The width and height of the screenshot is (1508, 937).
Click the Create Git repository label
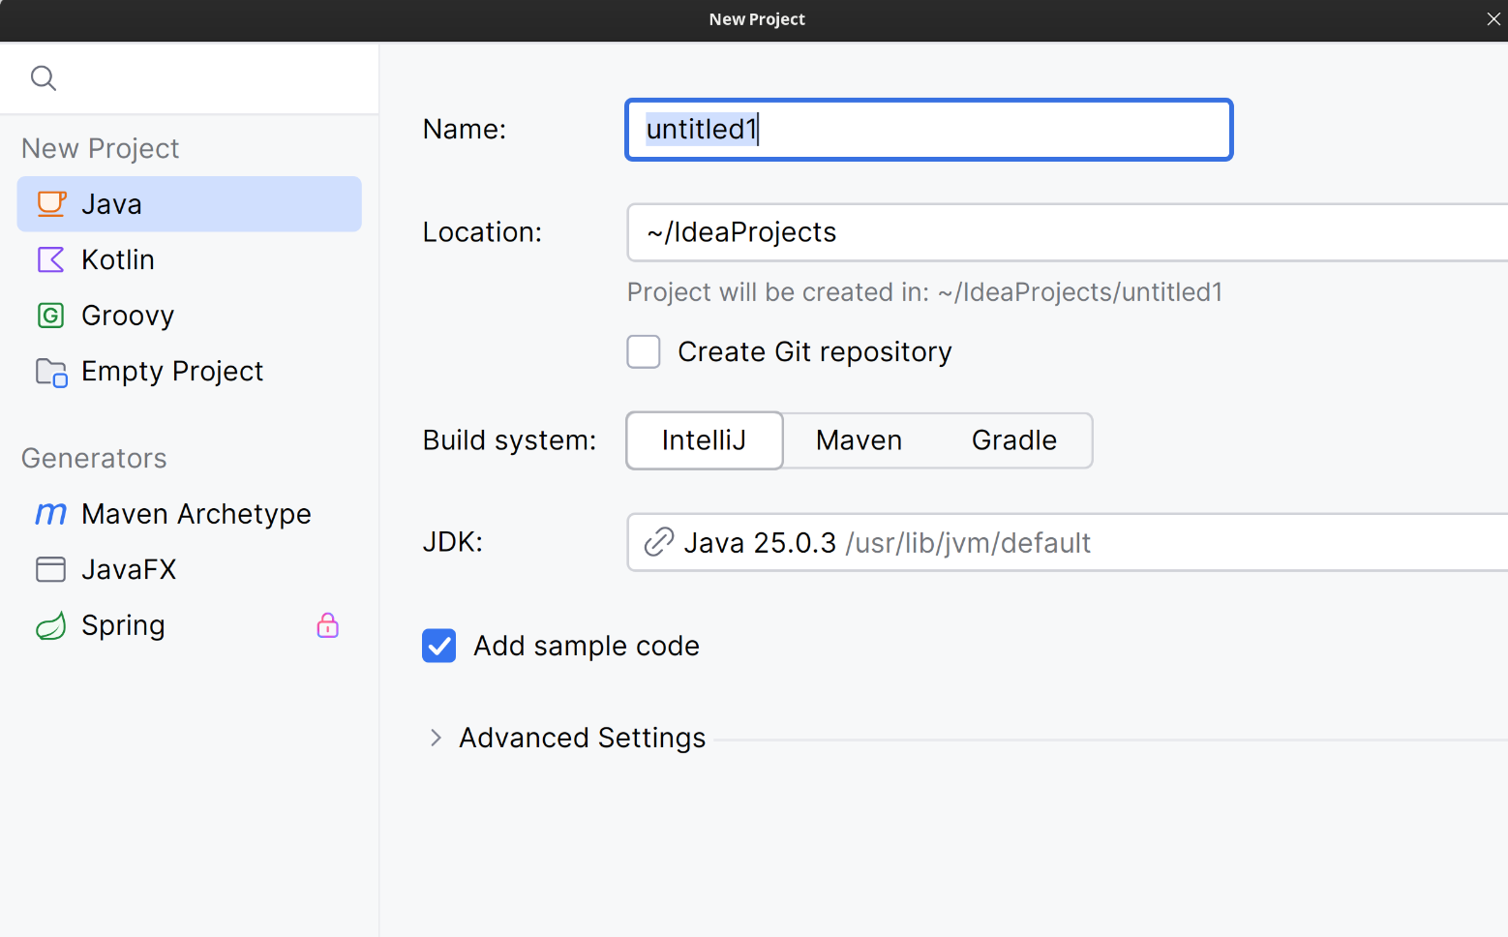point(815,352)
